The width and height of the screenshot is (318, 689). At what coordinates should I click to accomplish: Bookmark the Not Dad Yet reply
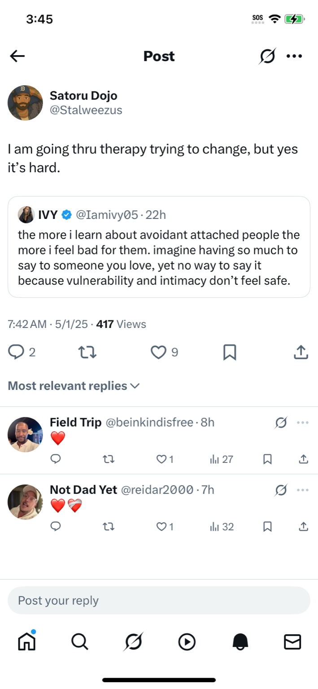[267, 527]
